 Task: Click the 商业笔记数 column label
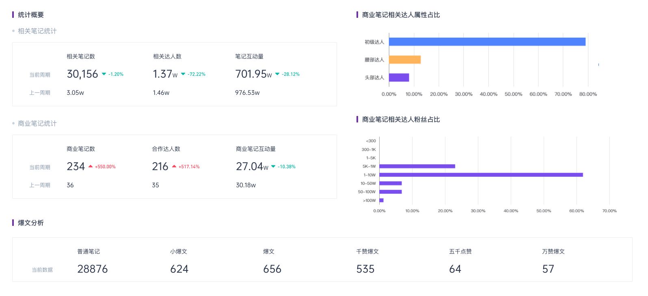pyautogui.click(x=81, y=149)
